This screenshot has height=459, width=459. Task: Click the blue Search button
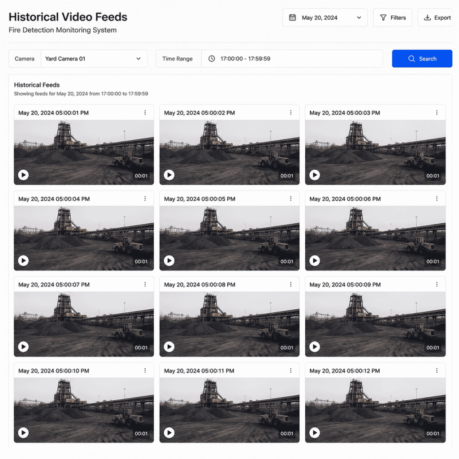coord(422,59)
